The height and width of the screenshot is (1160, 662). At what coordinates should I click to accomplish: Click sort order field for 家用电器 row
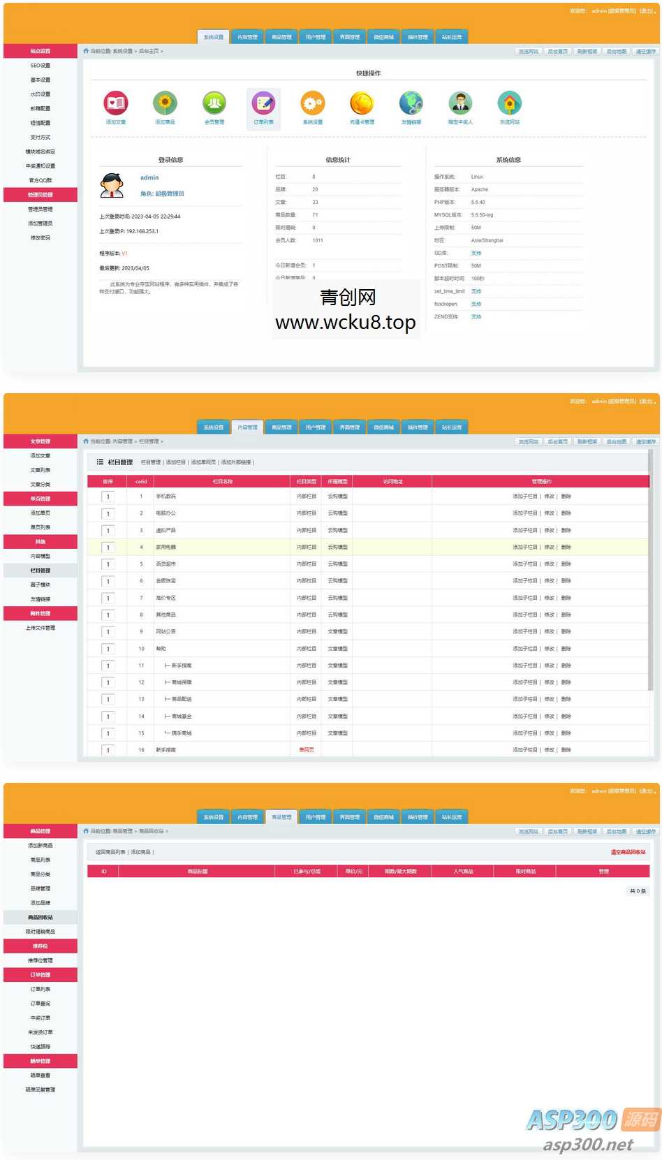coord(108,548)
